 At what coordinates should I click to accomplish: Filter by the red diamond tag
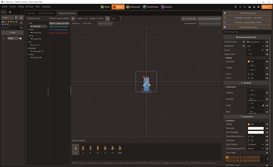tap(6, 22)
